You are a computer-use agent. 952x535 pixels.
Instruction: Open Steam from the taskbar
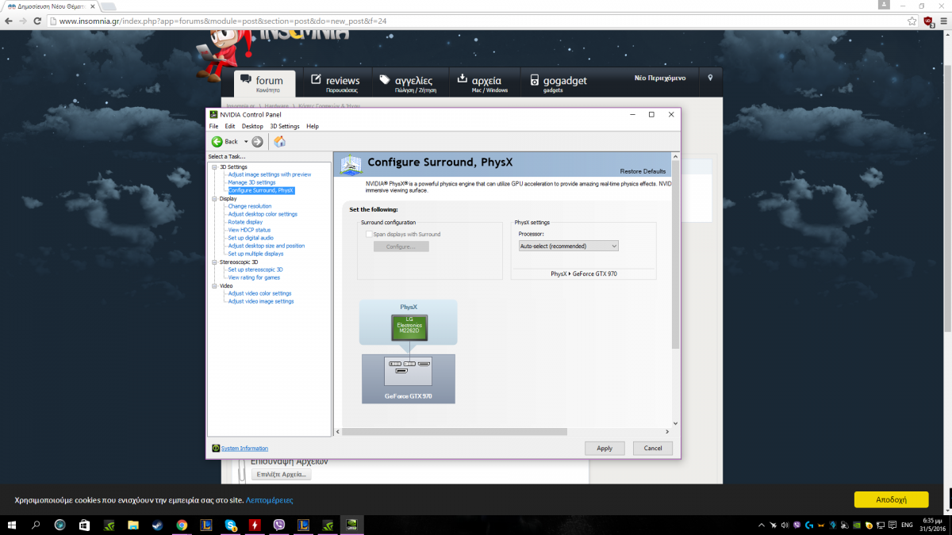pos(157,525)
